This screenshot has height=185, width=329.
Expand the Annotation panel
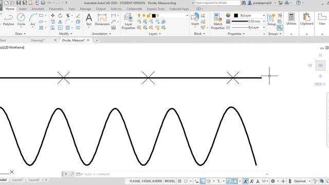(x=102, y=33)
